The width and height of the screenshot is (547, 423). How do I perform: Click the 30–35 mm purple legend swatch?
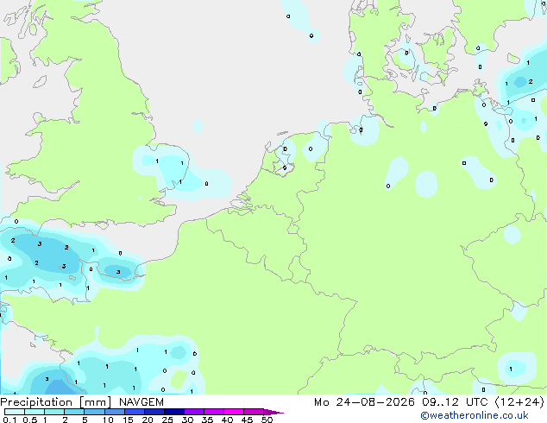coord(193,412)
